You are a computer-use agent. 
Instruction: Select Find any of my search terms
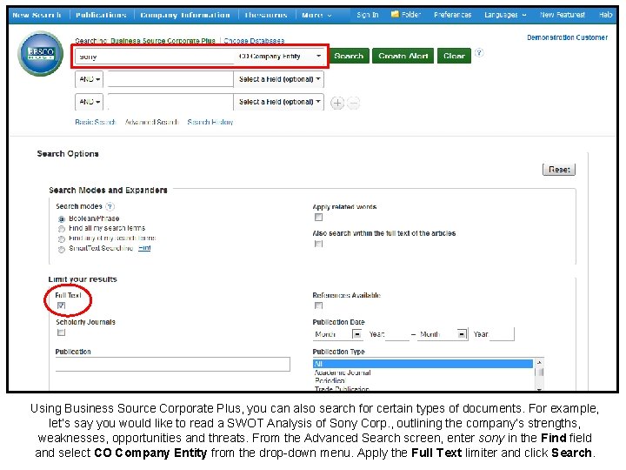(x=62, y=238)
